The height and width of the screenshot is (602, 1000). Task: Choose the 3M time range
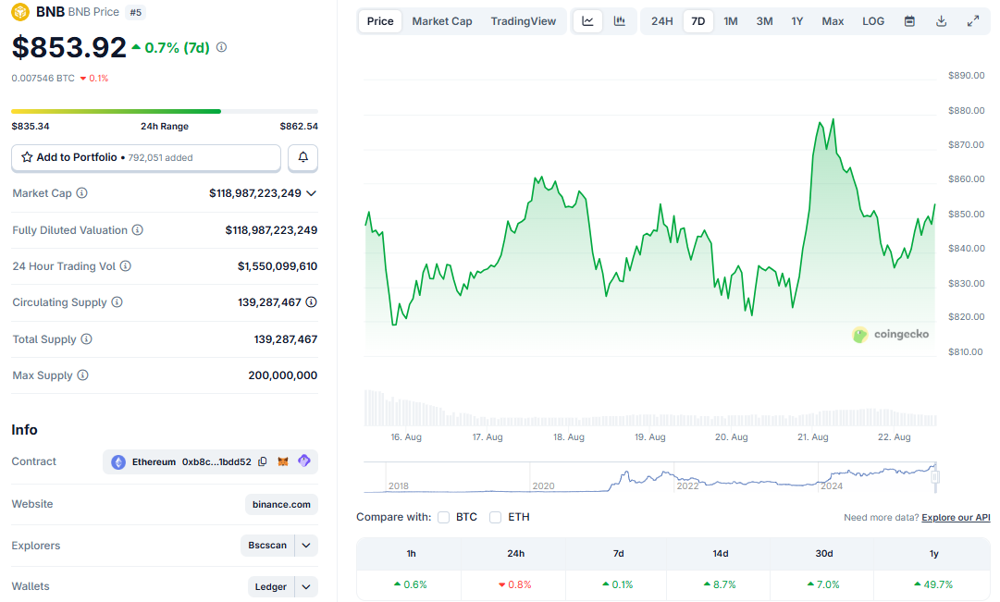(765, 21)
